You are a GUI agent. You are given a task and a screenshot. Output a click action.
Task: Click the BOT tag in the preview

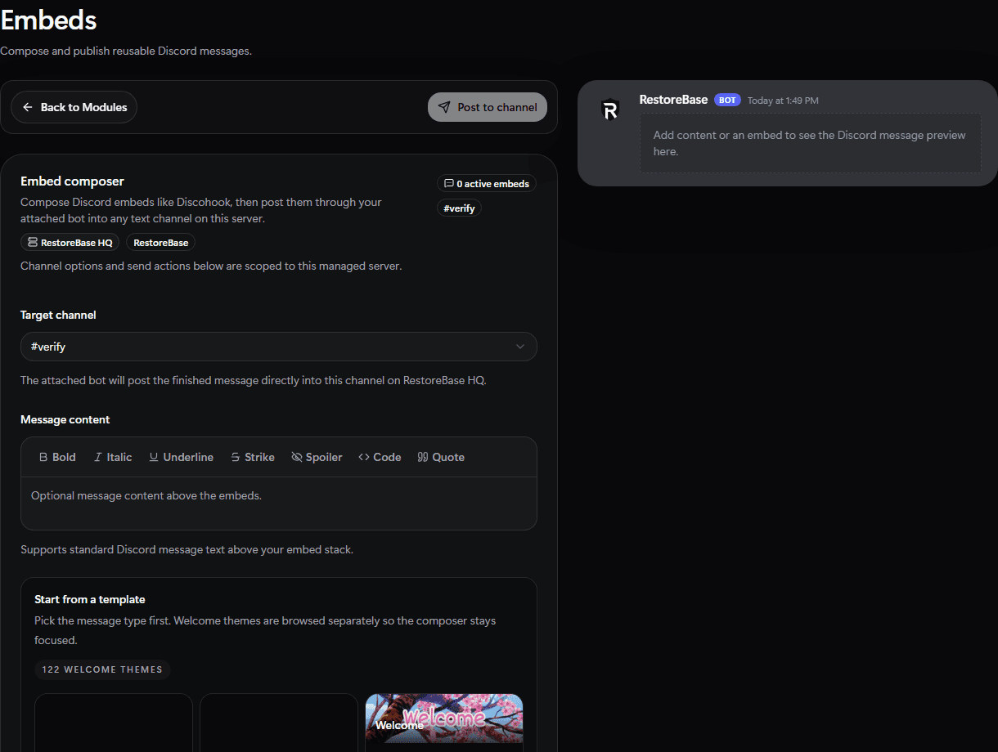click(x=727, y=100)
